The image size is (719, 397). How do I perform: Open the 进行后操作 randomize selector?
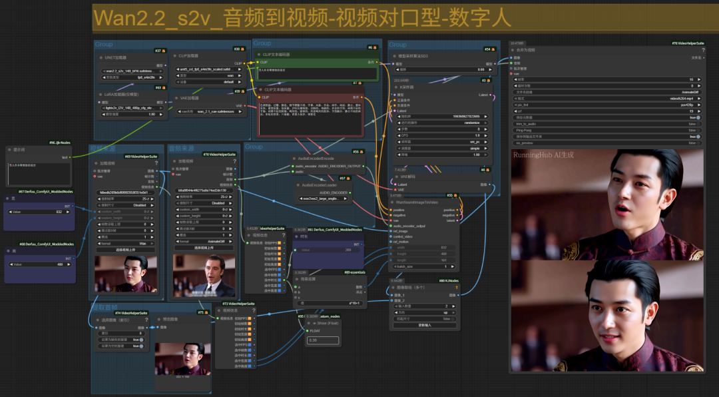[x=442, y=123]
